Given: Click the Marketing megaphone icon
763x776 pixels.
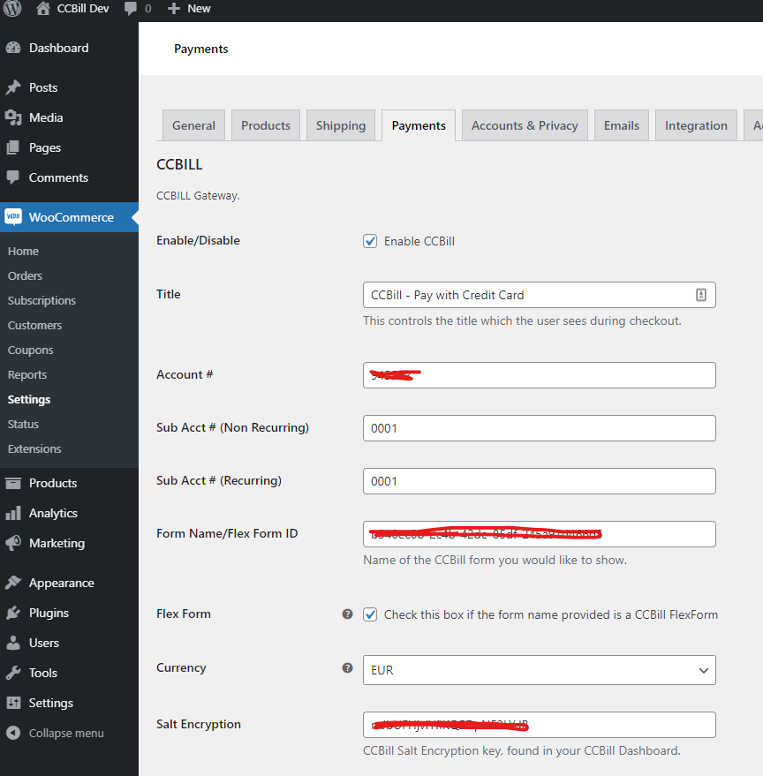Looking at the screenshot, I should click(x=13, y=543).
